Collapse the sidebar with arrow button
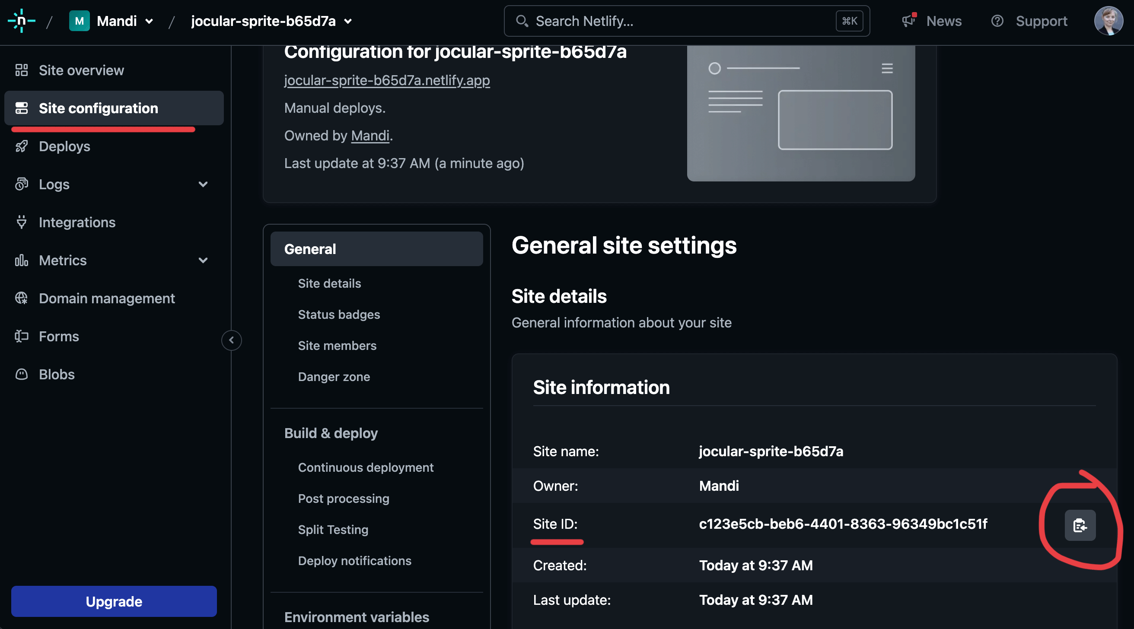 pos(231,340)
